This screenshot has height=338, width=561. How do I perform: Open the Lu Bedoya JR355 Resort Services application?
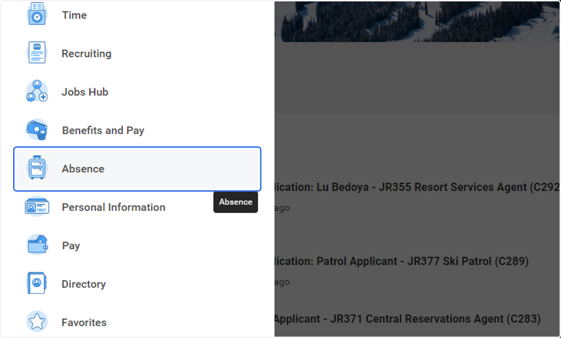[x=417, y=187]
